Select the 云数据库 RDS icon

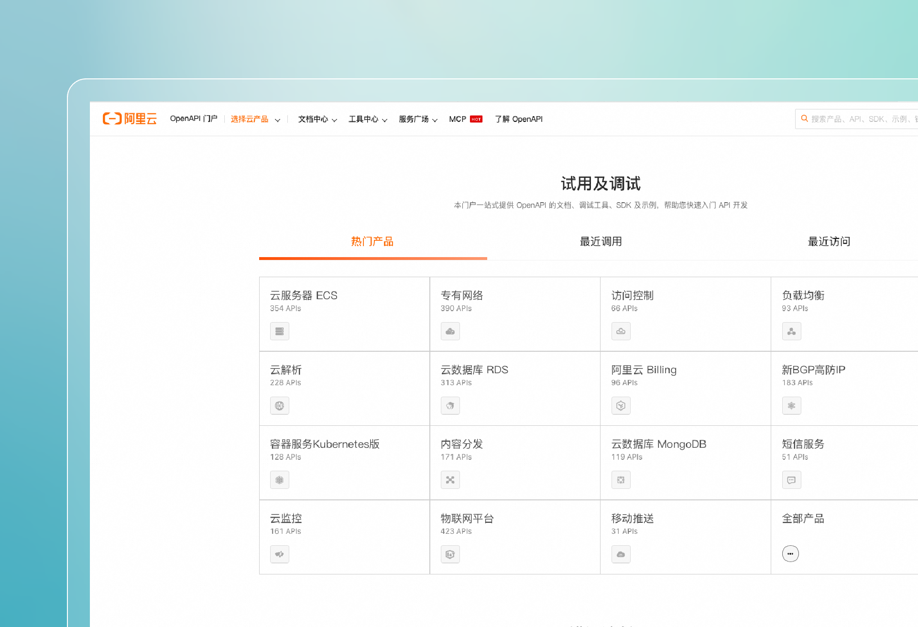[450, 405]
